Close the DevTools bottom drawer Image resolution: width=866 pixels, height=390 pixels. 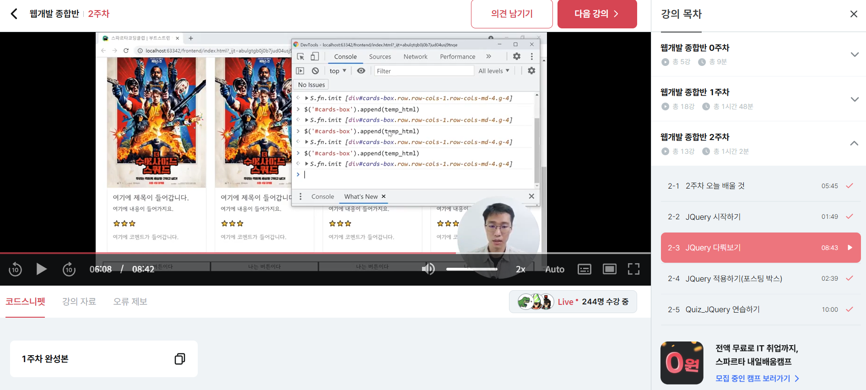(531, 196)
